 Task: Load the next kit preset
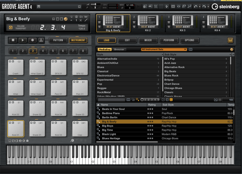pos(61,19)
